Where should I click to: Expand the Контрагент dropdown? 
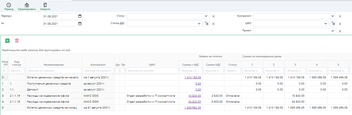coord(333,16)
